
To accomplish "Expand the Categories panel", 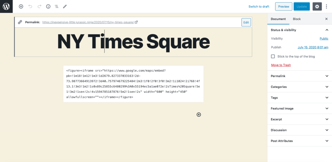I will 299,87.
